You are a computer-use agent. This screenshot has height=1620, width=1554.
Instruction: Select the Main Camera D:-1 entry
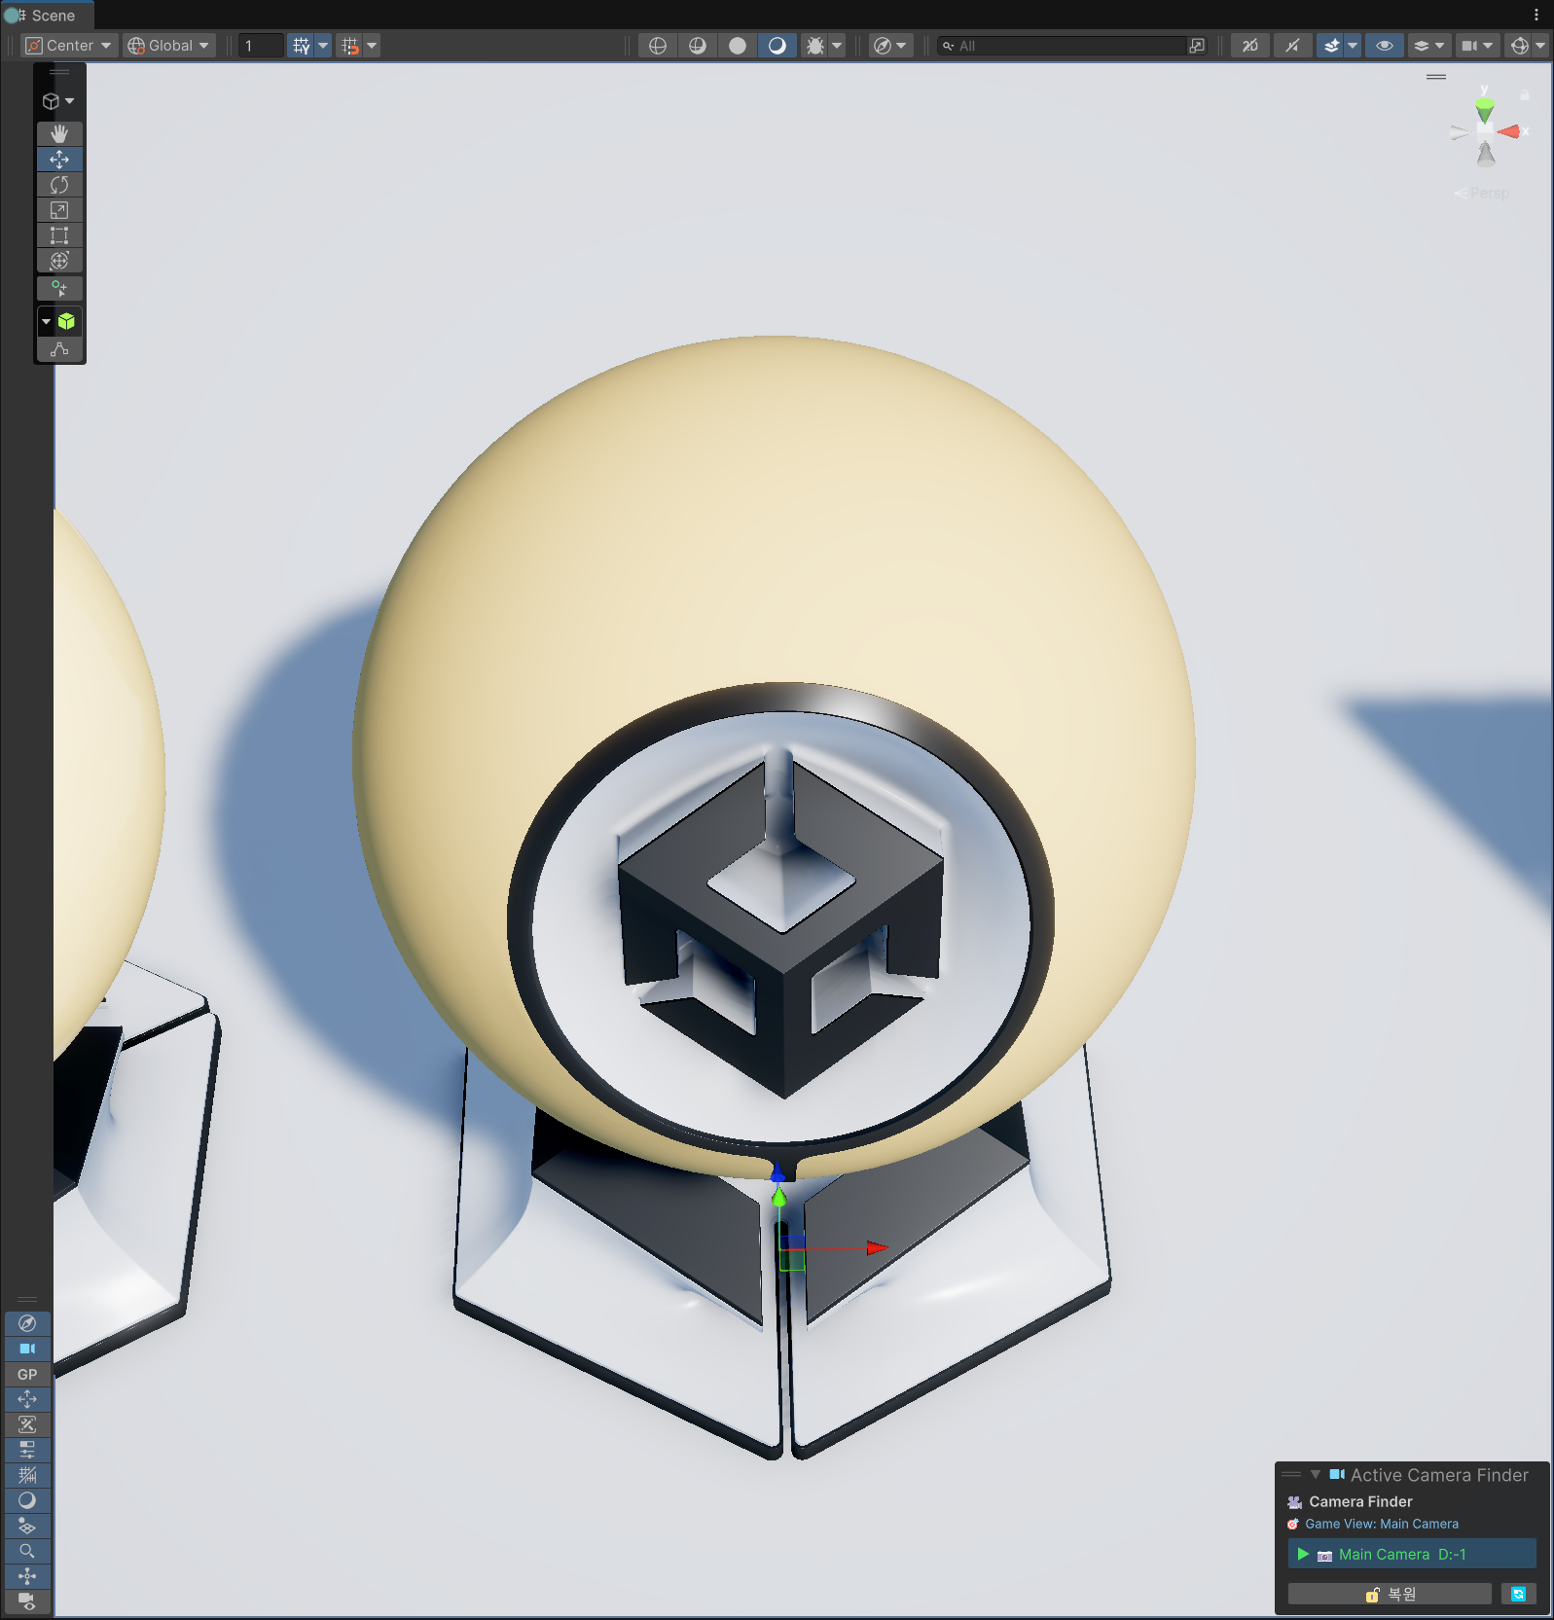tap(1413, 1554)
